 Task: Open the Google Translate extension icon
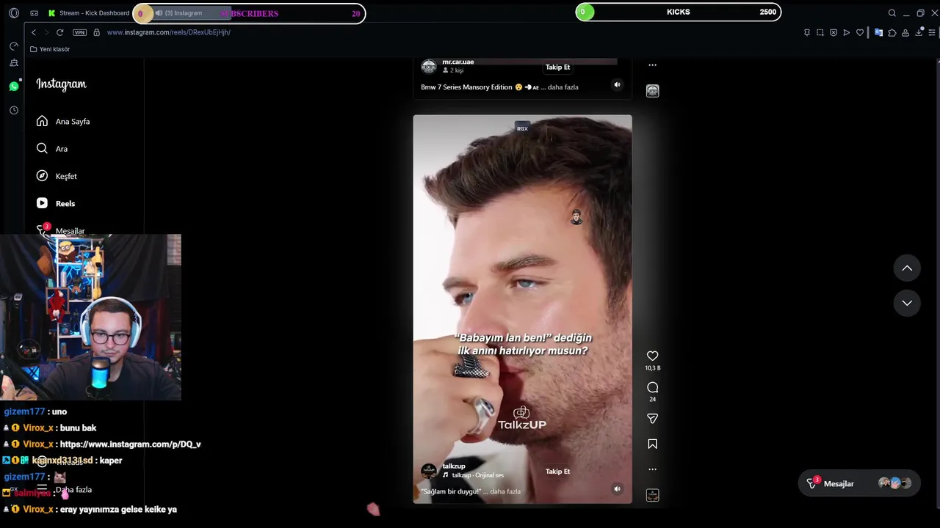[878, 32]
